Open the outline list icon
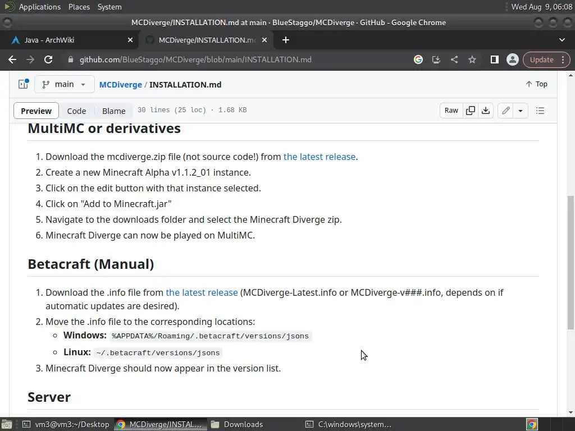This screenshot has width=575, height=431. pos(540,111)
